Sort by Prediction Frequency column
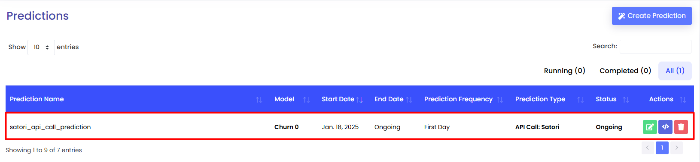The image size is (700, 162). point(500,100)
